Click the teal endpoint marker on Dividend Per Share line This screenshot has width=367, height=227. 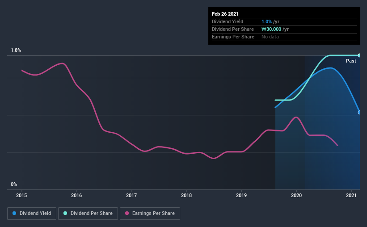359,55
